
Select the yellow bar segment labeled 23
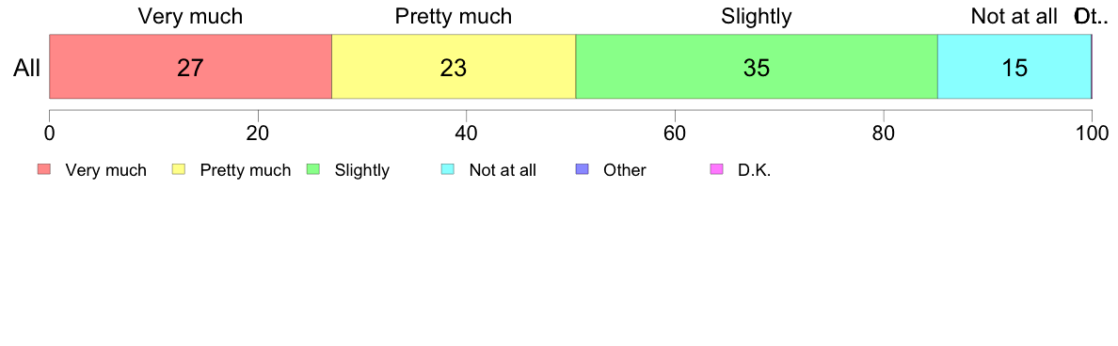[x=455, y=66]
